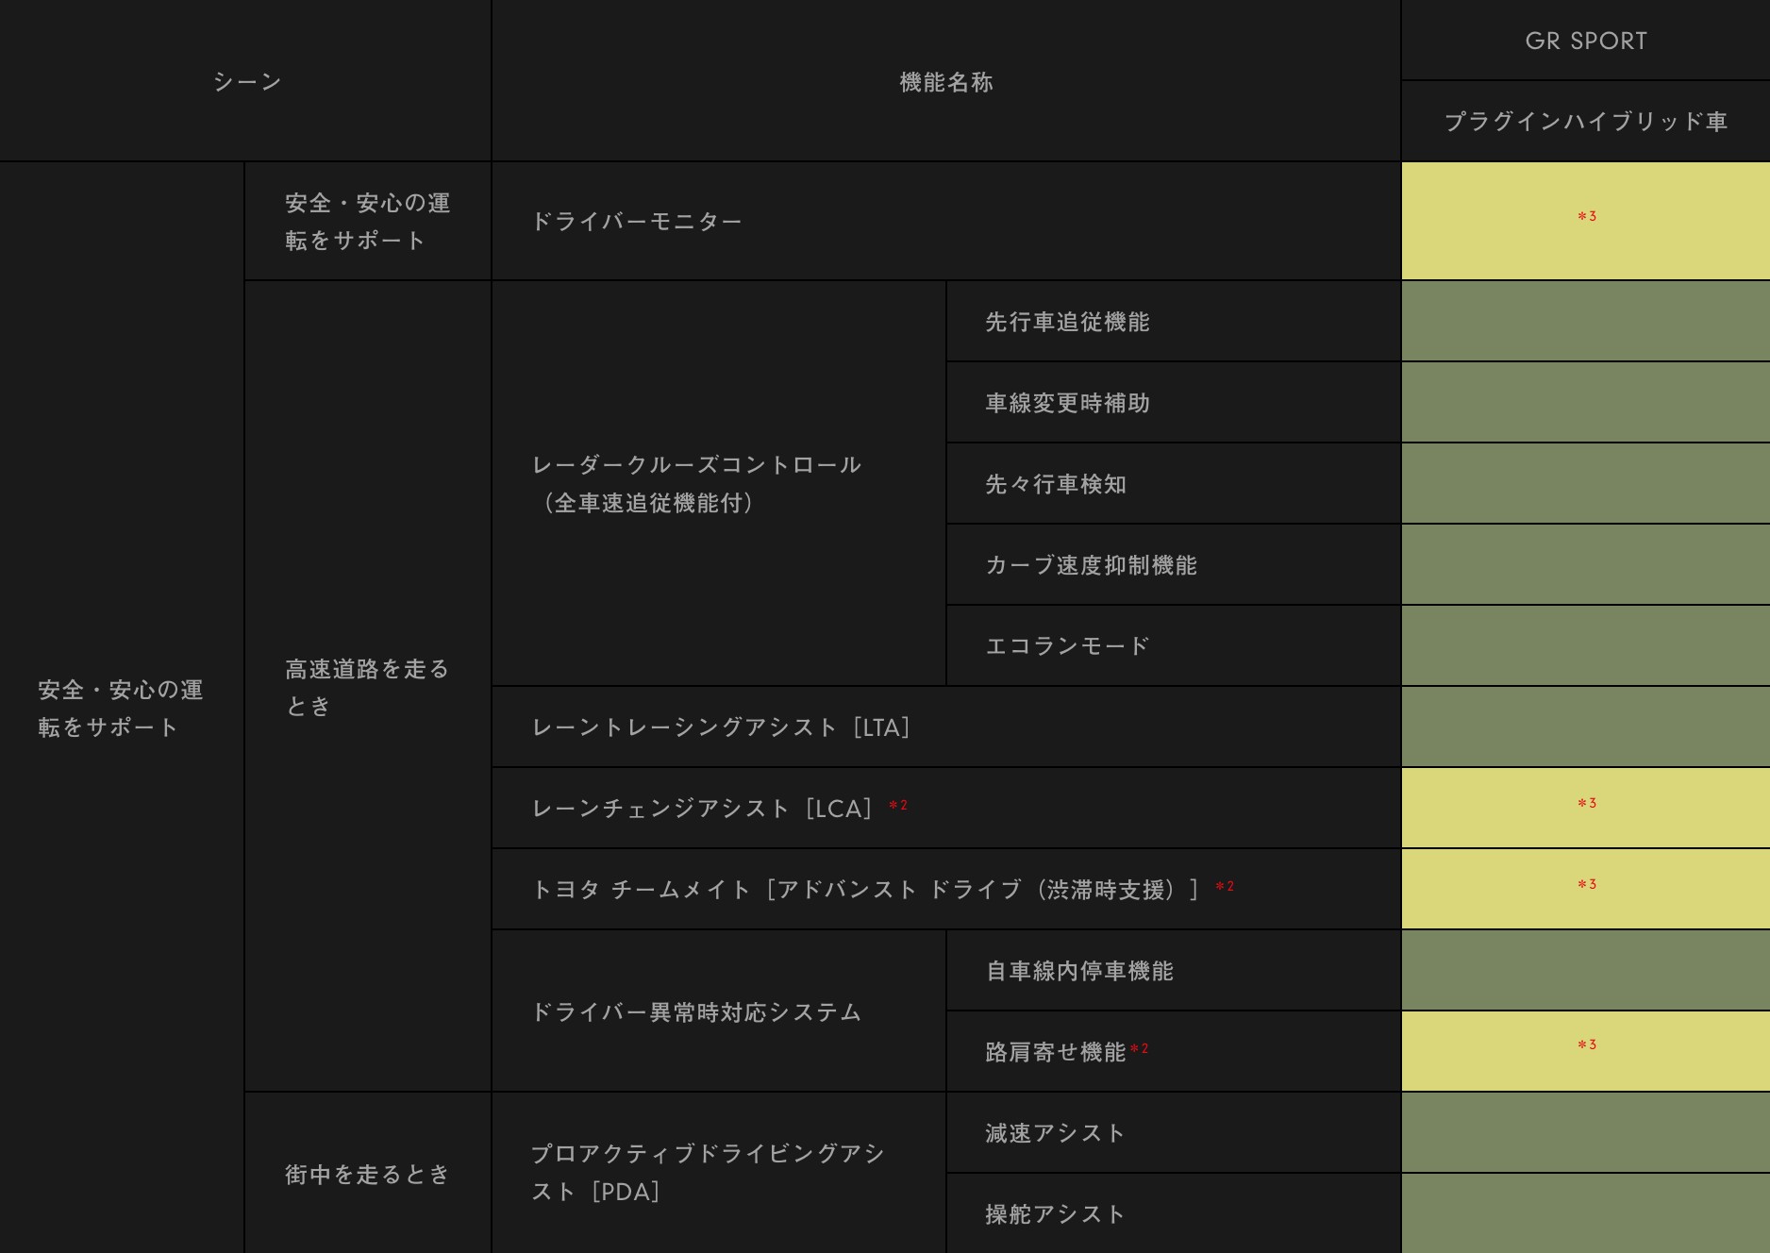Viewport: 1770px width, 1253px height.
Task: Click the *3 footnote in the ドライバーモニター row
Action: [1587, 217]
